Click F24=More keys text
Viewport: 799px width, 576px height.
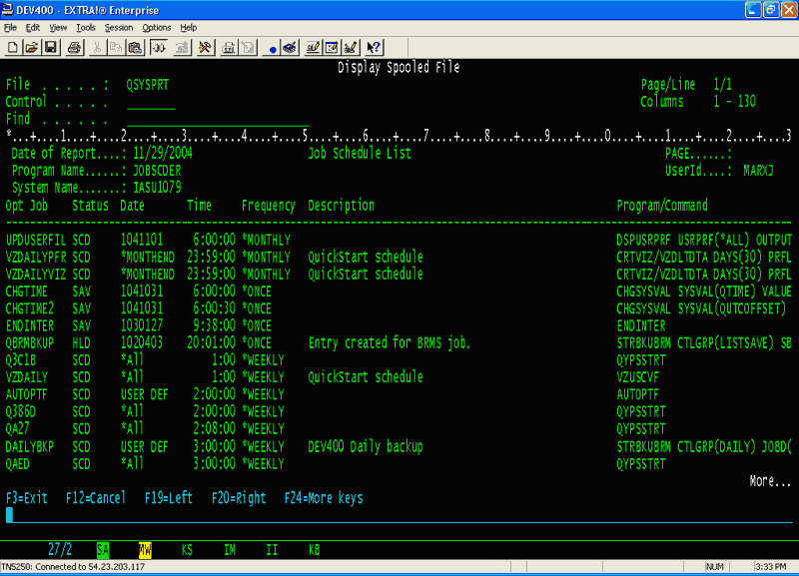pyautogui.click(x=324, y=498)
